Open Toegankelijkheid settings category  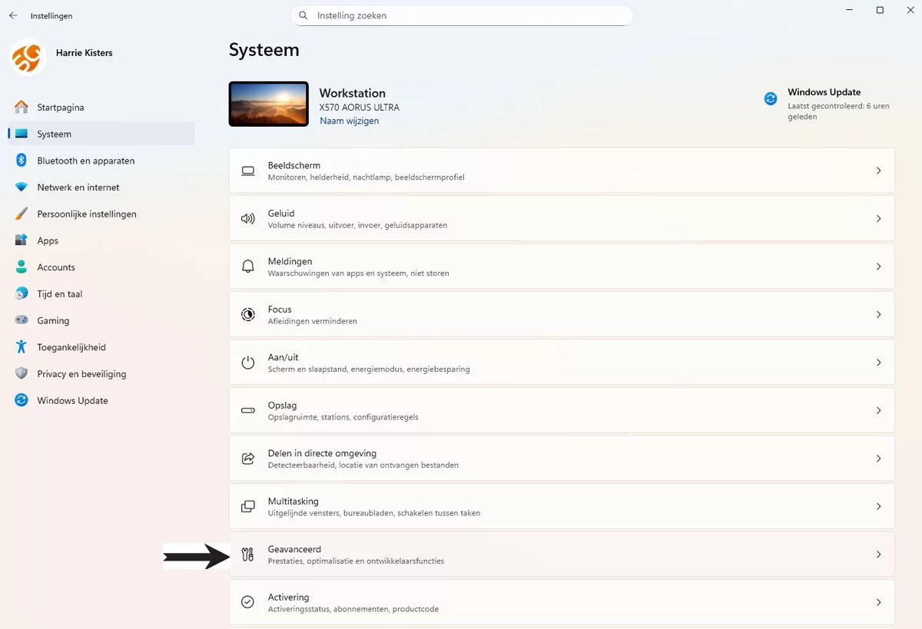pos(71,347)
